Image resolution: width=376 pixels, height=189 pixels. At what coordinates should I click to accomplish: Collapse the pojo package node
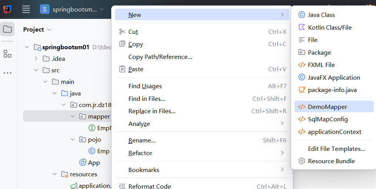[x=73, y=139]
